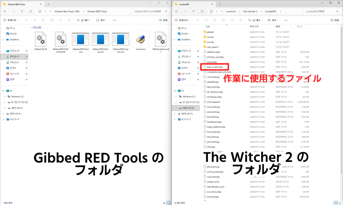The width and height of the screenshot is (343, 205).
Task: Click Cut icon in Gibbed RED Tools toolbar
Action: (26, 20)
